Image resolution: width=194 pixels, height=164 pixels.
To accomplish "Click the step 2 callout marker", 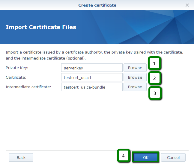I will [x=154, y=78].
